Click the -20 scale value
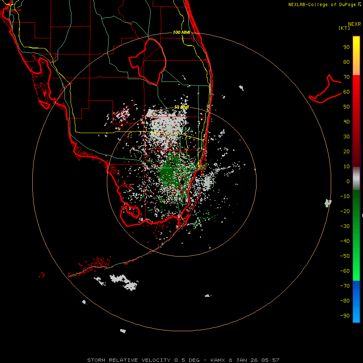Image resolution: width=363 pixels, height=363 pixels. [x=345, y=211]
